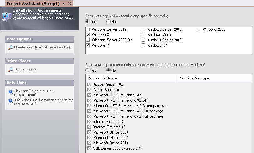Screen dimensions: 254x153
Task: Toggle Adobe Reader 9 checkbox
Action: click(89, 90)
